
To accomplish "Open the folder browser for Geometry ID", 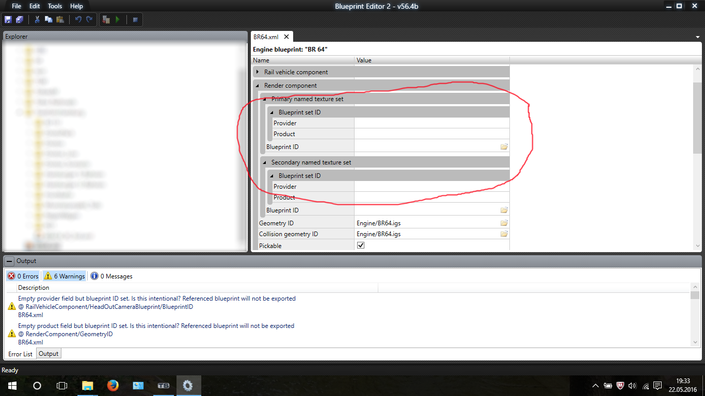I will 504,223.
